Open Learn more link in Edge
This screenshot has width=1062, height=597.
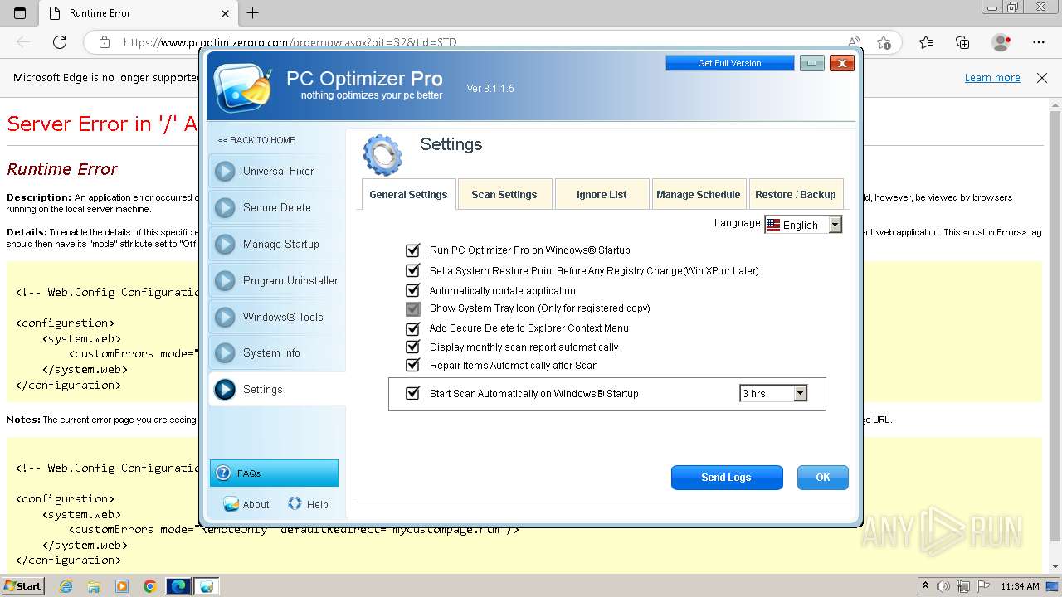click(x=992, y=77)
